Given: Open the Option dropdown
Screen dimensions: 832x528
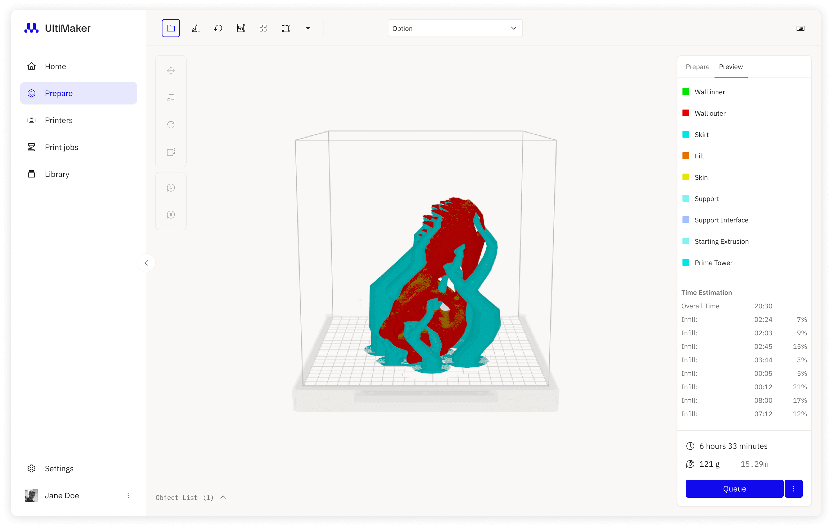Looking at the screenshot, I should click(455, 28).
